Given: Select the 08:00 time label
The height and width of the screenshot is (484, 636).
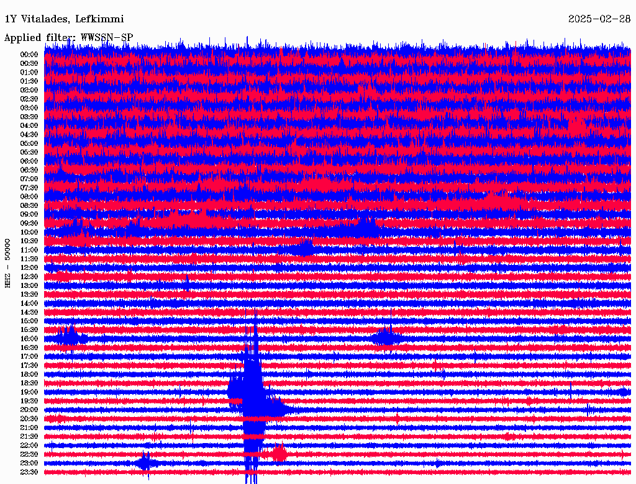Looking at the screenshot, I should (x=29, y=197).
